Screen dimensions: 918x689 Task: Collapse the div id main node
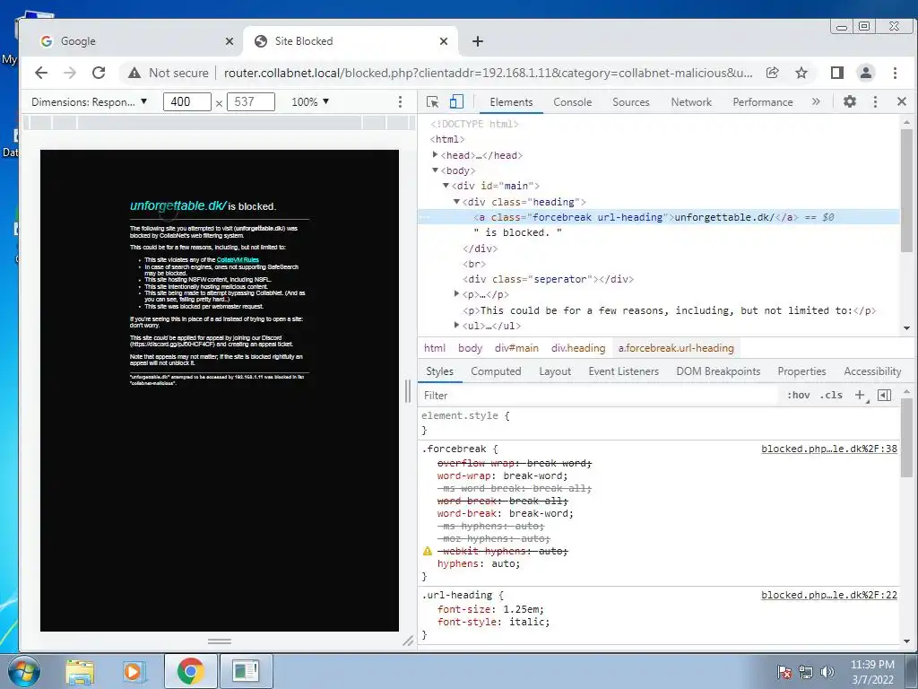click(446, 186)
